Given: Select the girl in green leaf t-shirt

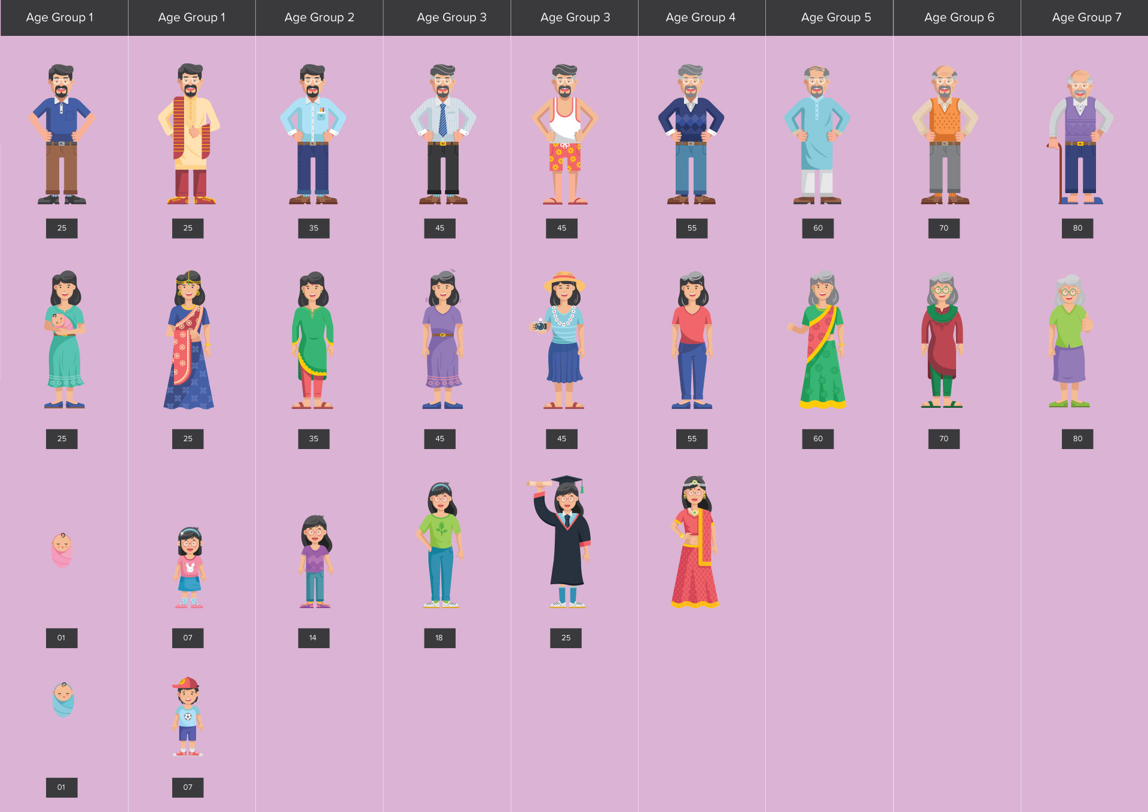Looking at the screenshot, I should (441, 545).
